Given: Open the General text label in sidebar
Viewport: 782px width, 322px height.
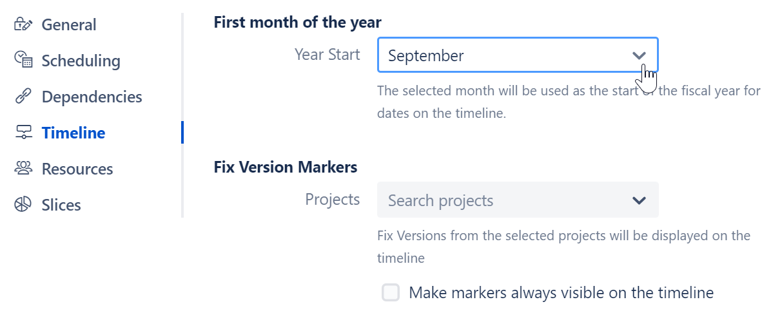Looking at the screenshot, I should pyautogui.click(x=69, y=25).
